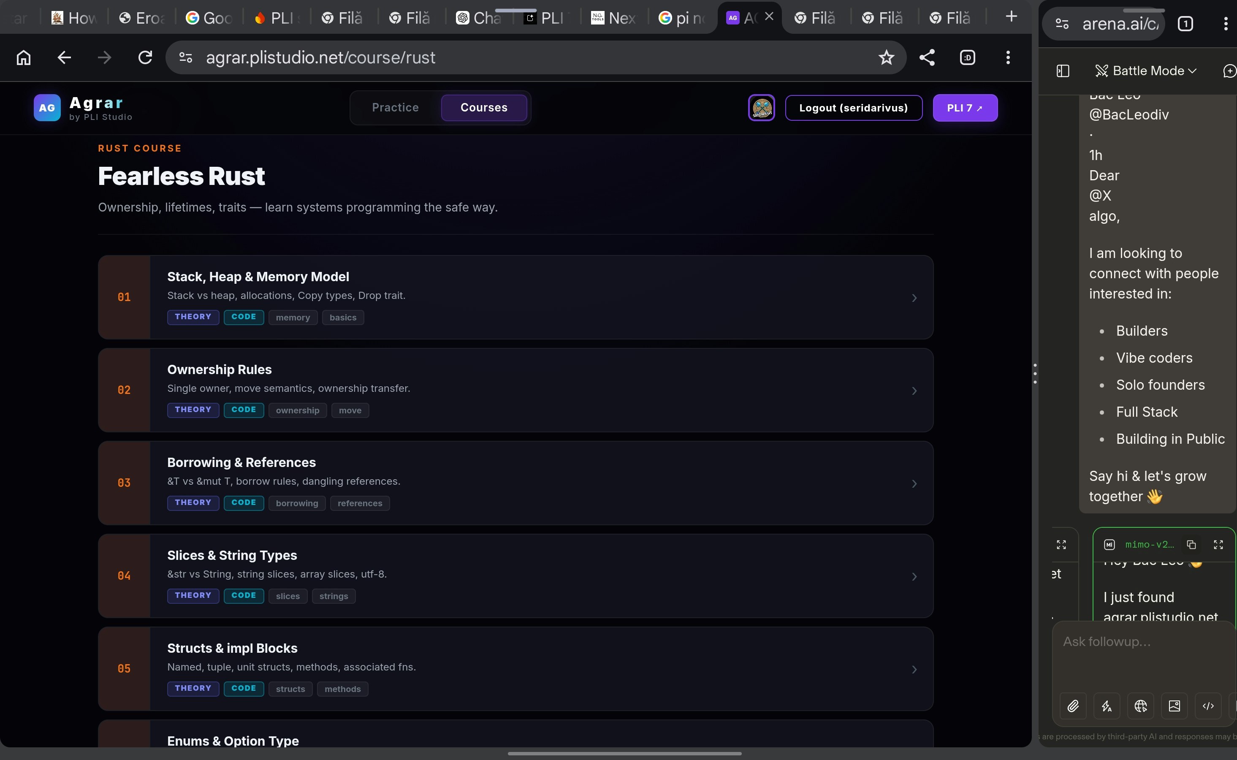Open the seridarivus profile avatar

(x=762, y=108)
